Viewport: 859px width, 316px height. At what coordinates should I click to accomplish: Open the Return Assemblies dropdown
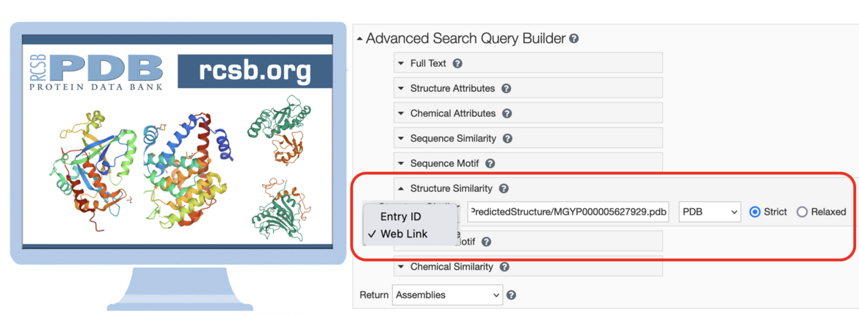point(448,295)
